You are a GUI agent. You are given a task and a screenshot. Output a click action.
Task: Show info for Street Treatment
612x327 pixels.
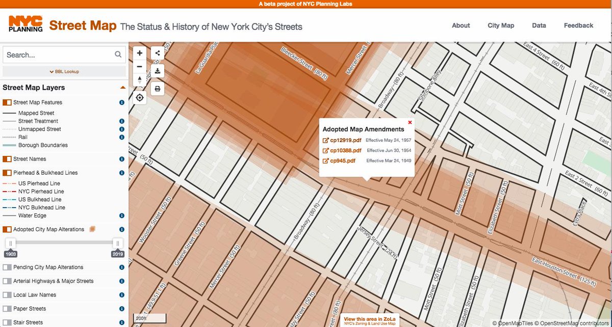pyautogui.click(x=122, y=121)
